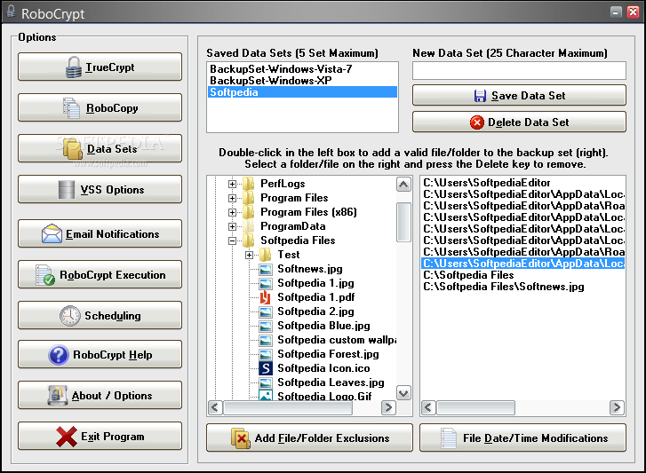Click the Scheduling clock icon
This screenshot has height=473, width=646.
(70, 316)
